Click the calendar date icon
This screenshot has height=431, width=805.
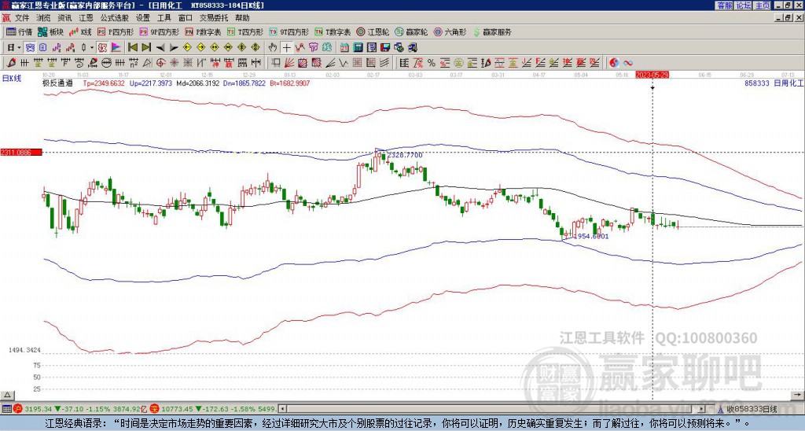pyautogui.click(x=344, y=48)
